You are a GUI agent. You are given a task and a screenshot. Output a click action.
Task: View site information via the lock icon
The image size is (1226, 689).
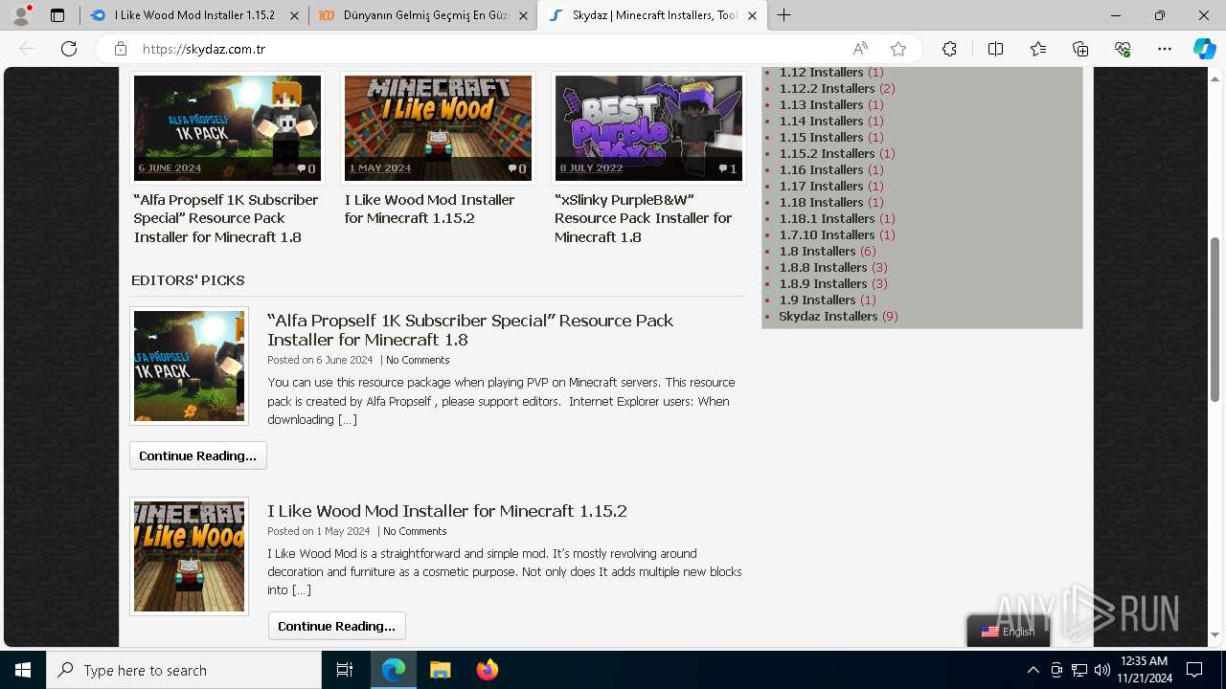(121, 49)
